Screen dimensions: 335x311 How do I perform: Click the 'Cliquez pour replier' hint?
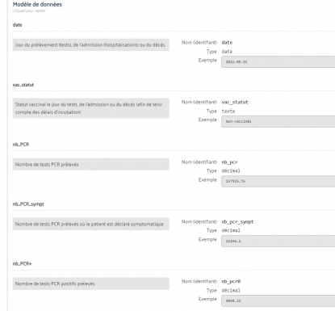click(x=29, y=11)
